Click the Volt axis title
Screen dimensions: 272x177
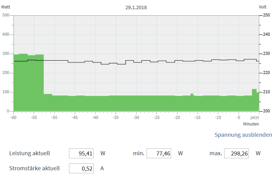pos(262,6)
